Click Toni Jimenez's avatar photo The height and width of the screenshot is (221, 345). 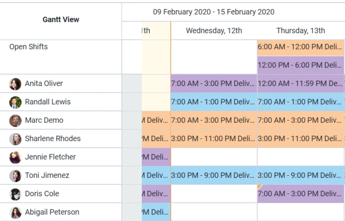[15, 176]
